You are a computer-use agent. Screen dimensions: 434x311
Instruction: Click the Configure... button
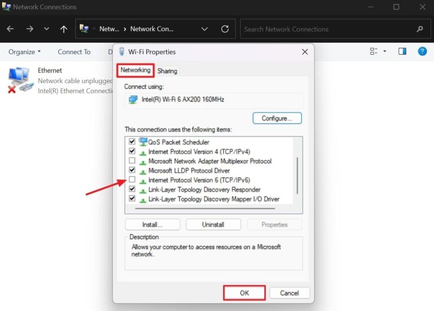click(277, 119)
